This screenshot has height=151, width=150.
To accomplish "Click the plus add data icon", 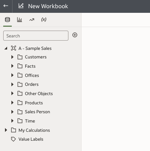I will pos(75,35).
